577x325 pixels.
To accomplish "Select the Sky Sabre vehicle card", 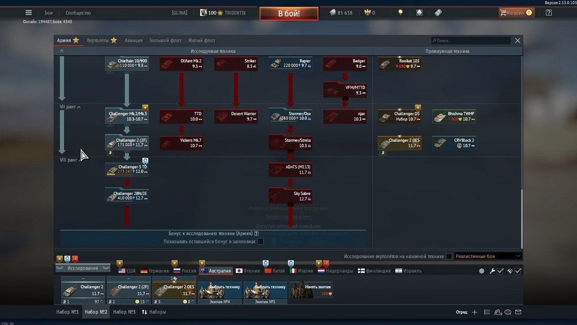I will coord(290,196).
